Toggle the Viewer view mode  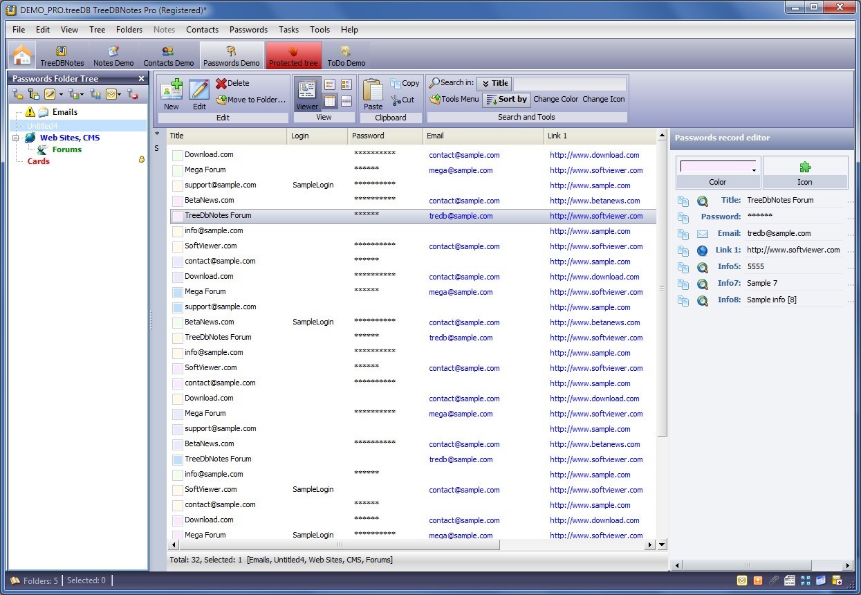(307, 94)
